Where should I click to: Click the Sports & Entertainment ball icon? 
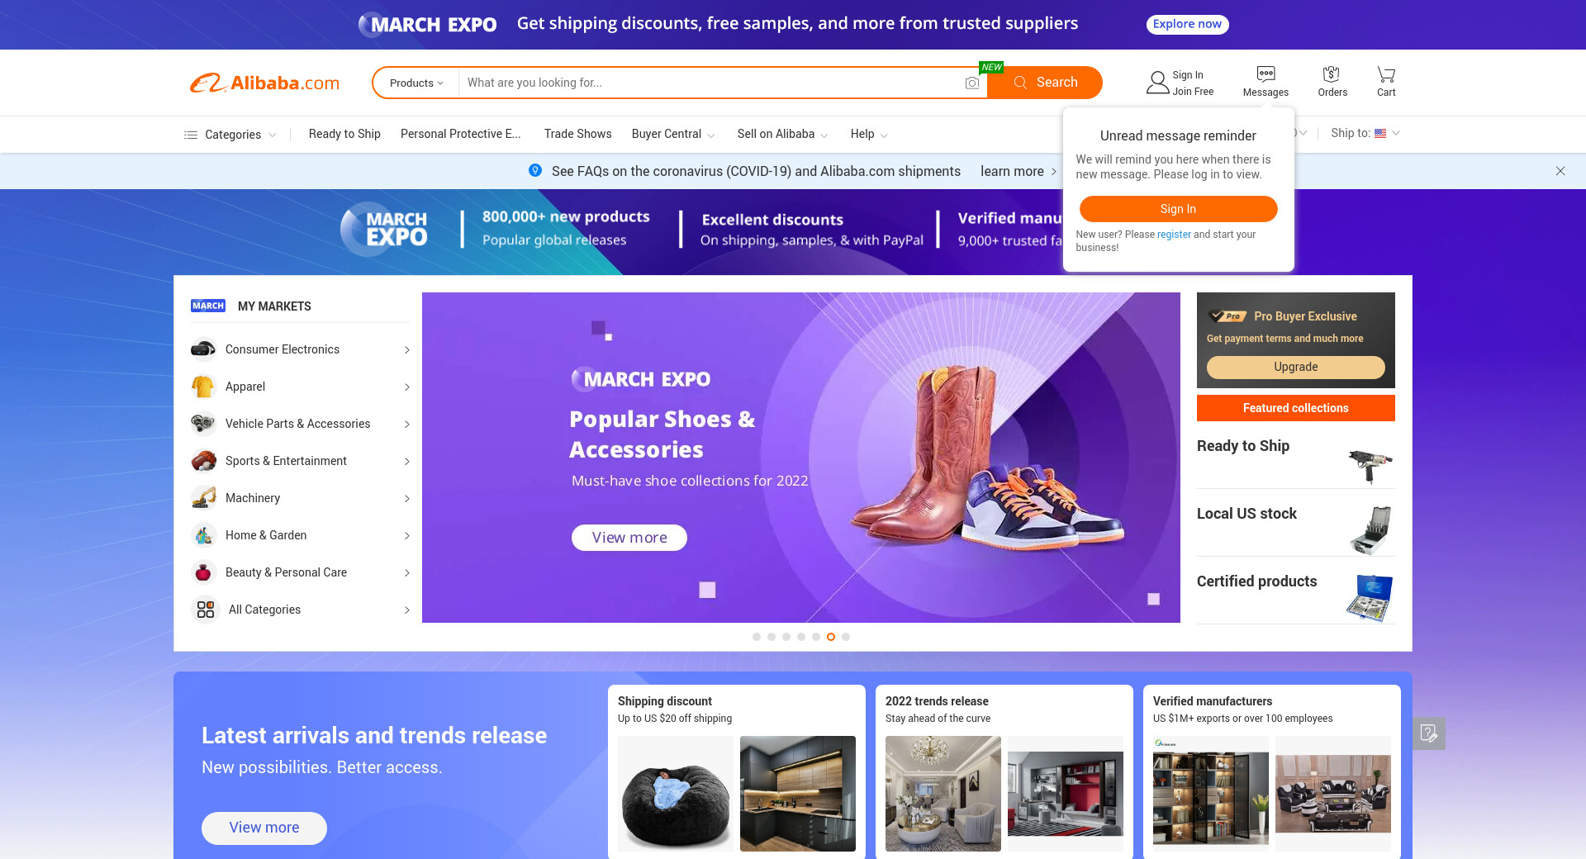[x=203, y=461]
